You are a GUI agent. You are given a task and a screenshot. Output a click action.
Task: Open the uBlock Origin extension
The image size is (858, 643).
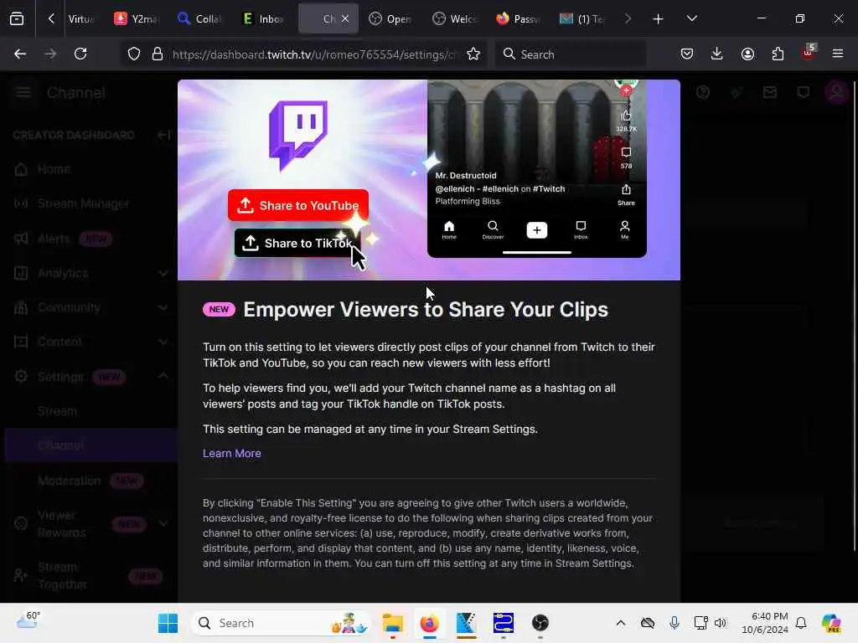(x=808, y=53)
